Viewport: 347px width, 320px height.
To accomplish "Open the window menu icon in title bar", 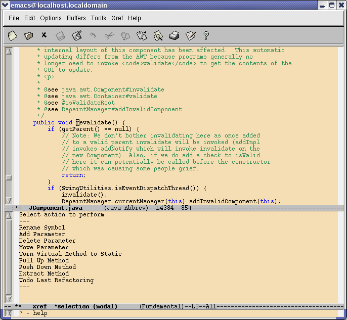I will coord(5,5).
